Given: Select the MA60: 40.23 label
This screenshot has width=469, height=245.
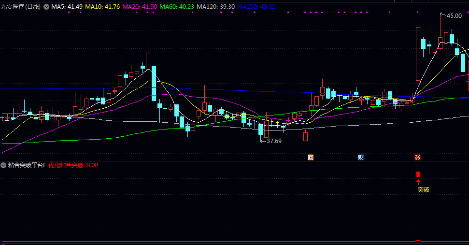Looking at the screenshot, I should (x=176, y=7).
